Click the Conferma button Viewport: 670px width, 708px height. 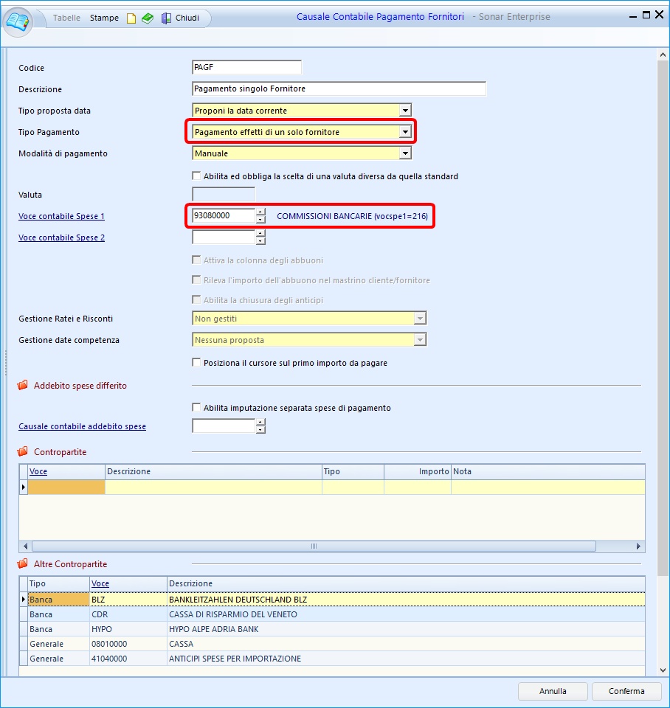click(x=626, y=691)
